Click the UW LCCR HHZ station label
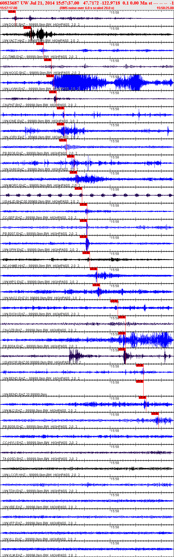The image size is (174, 557). [14, 475]
